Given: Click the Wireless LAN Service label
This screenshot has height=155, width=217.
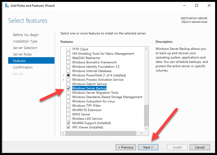Looking at the screenshot, I should 87,119.
